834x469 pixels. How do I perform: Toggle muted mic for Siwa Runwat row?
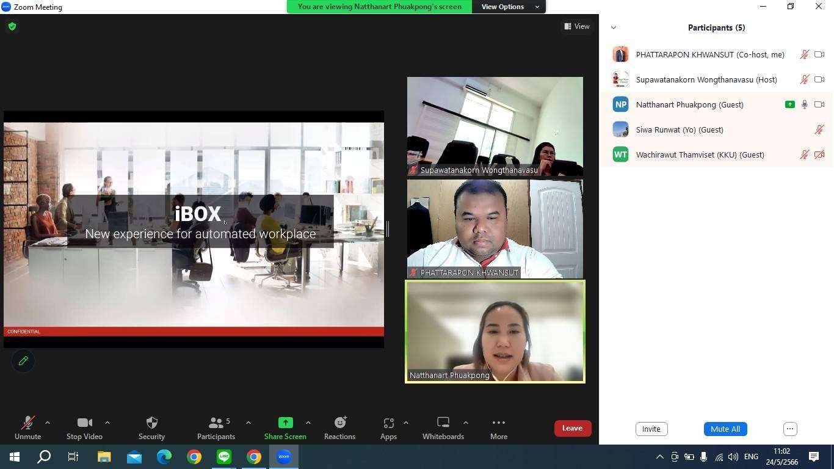coord(819,129)
